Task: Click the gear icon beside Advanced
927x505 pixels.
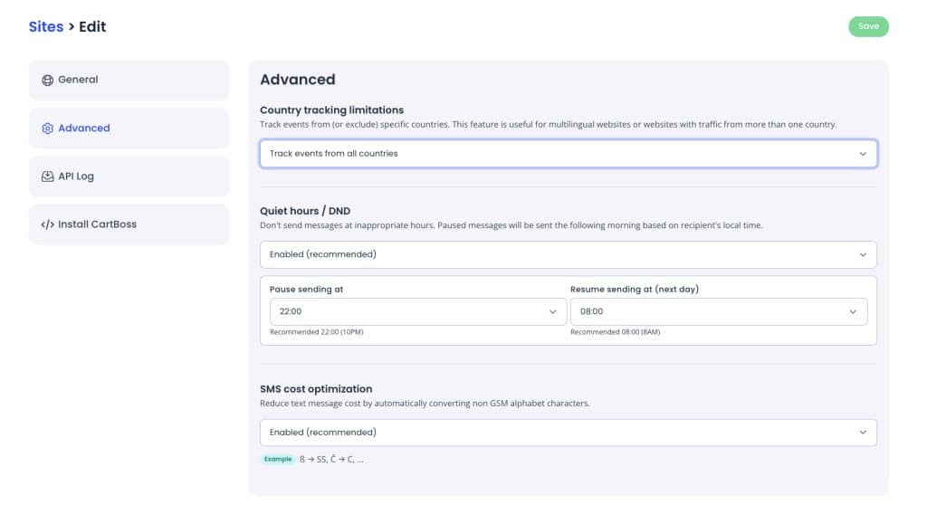Action: click(x=47, y=129)
